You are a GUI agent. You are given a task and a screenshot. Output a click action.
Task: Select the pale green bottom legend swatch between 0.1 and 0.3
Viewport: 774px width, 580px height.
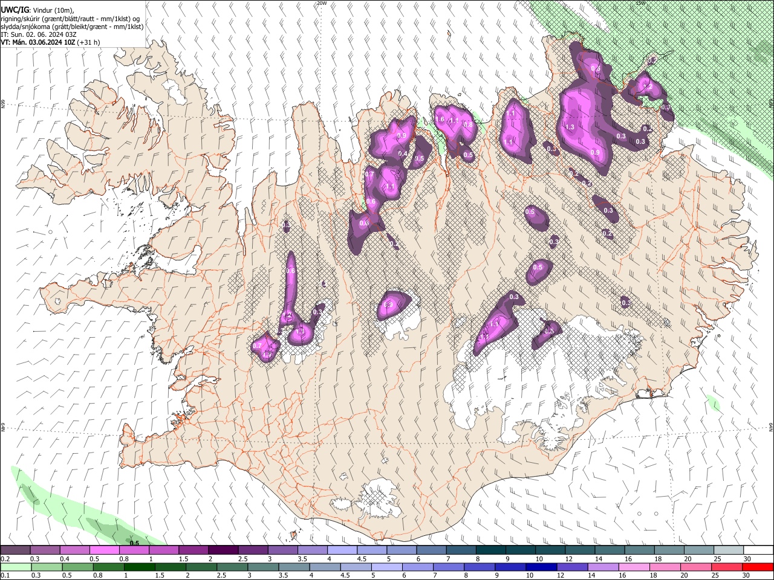pyautogui.click(x=15, y=567)
